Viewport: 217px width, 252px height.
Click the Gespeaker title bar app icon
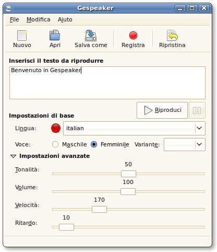click(8, 8)
